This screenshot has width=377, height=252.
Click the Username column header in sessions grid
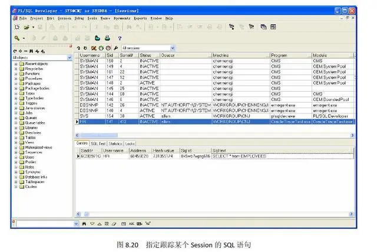pyautogui.click(x=92, y=55)
